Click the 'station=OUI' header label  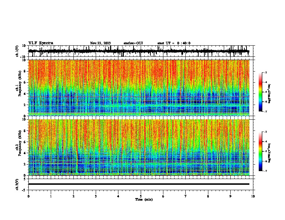(x=133, y=43)
